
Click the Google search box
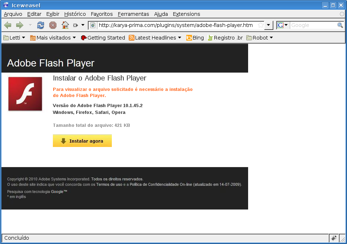[x=313, y=25]
